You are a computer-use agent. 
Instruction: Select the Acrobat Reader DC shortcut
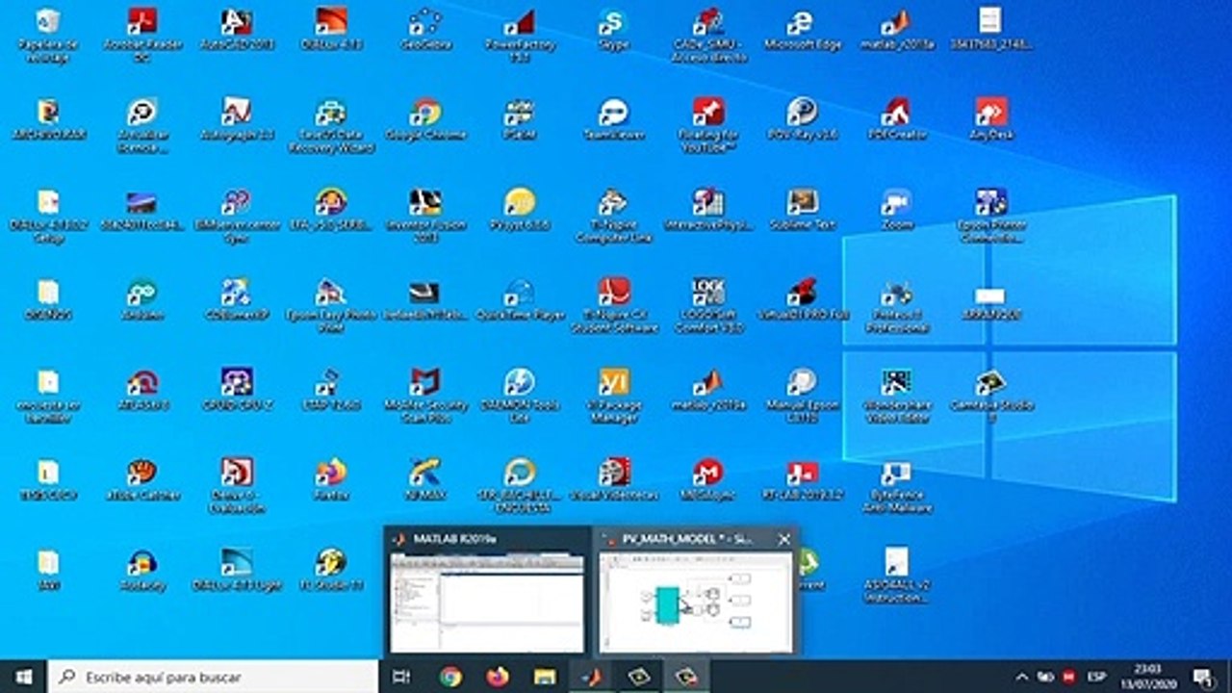tap(141, 34)
